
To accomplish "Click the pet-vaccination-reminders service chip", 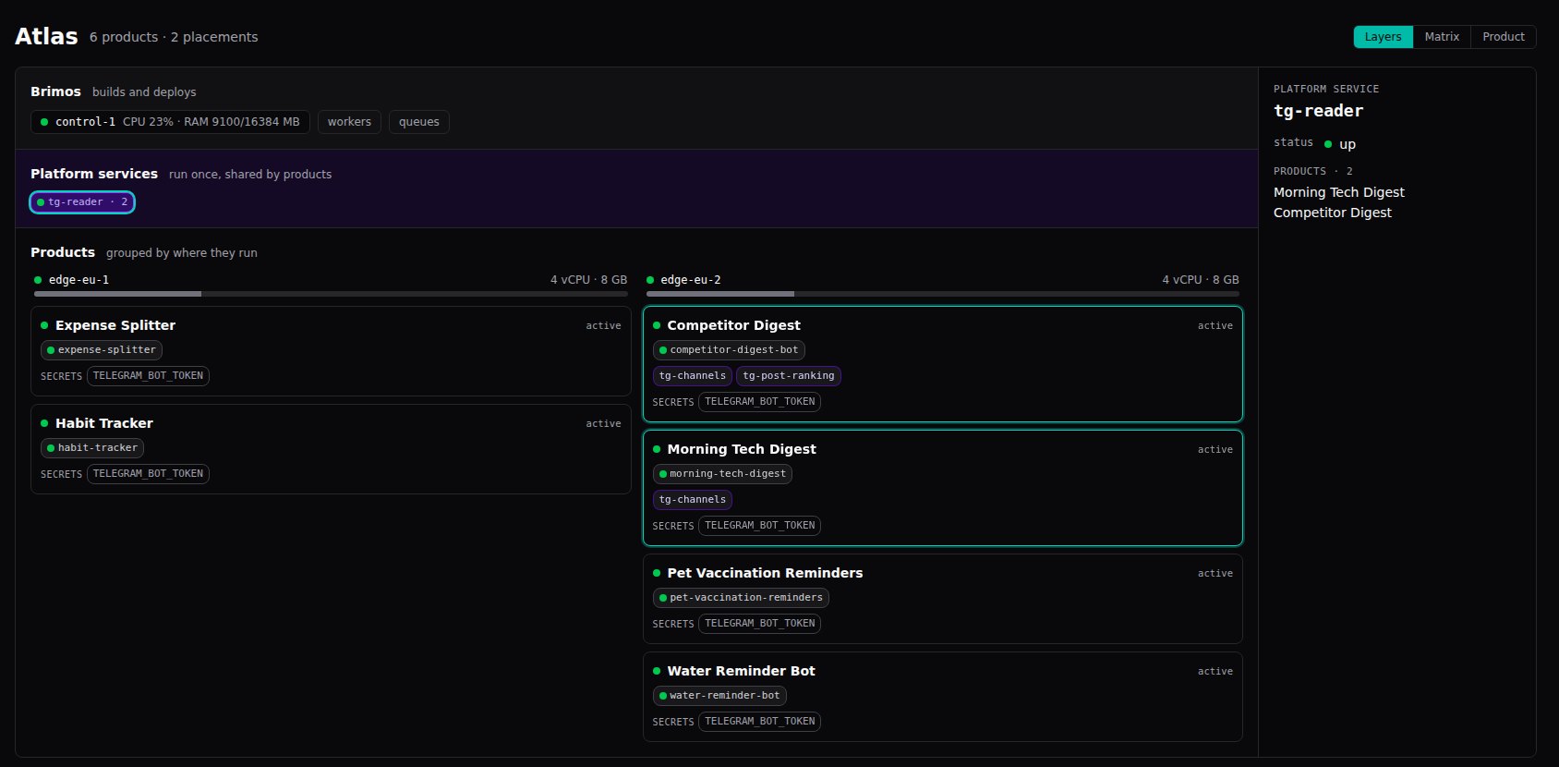I will click(741, 598).
